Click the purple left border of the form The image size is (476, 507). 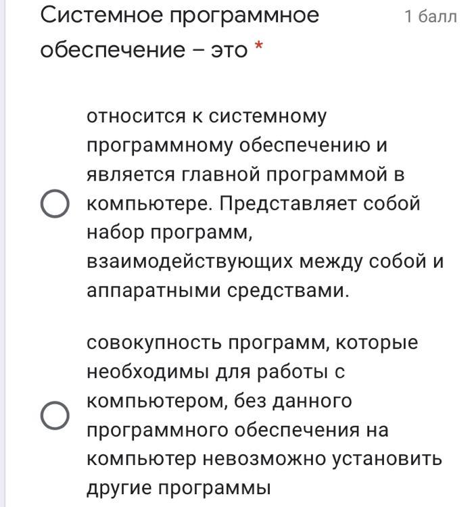tap(3, 254)
